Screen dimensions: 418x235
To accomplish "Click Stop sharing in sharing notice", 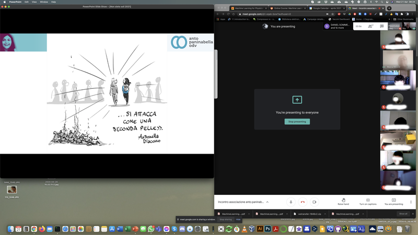I will 226,219.
